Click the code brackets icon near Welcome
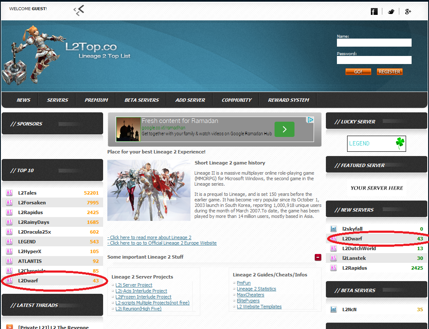This screenshot has height=329, width=429. tap(79, 10)
